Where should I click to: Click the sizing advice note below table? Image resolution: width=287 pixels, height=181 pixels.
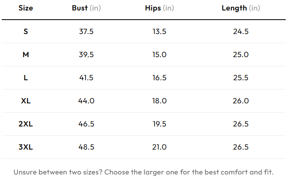pyautogui.click(x=143, y=172)
